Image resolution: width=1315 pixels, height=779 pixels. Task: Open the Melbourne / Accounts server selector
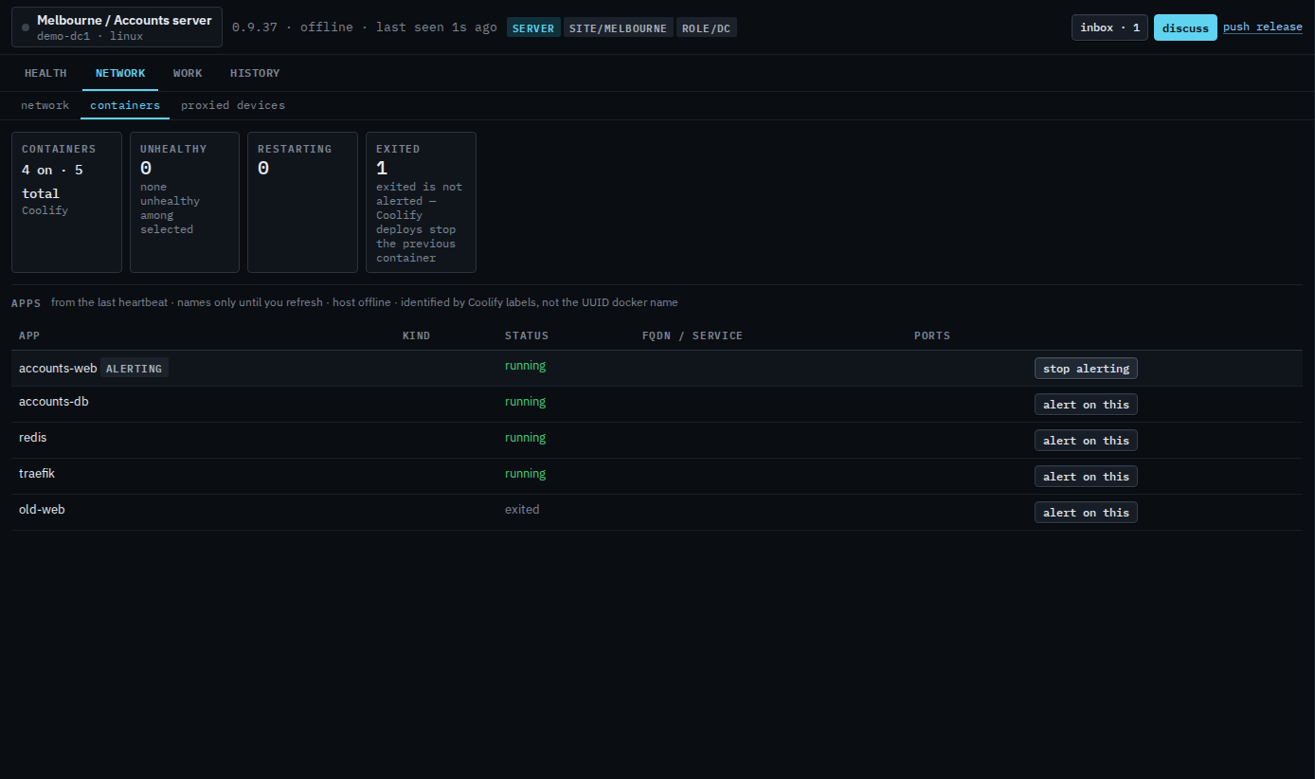point(117,27)
